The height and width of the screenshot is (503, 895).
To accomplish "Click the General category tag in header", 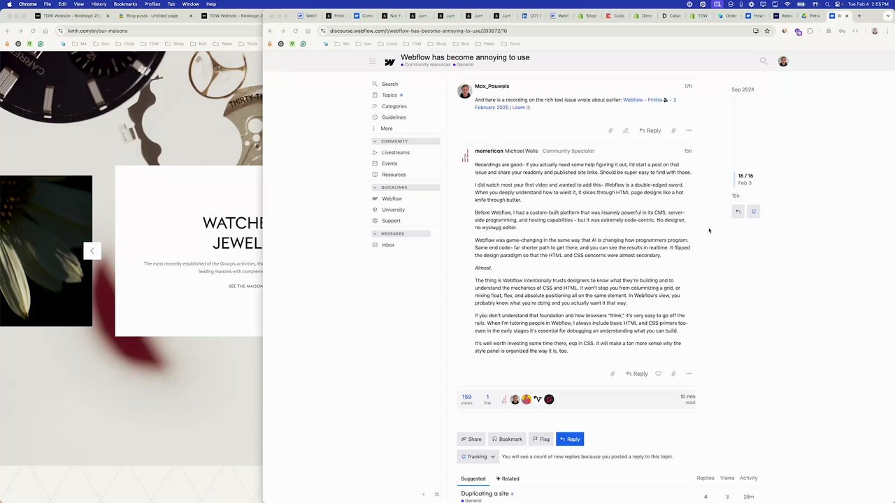I will coord(464,65).
